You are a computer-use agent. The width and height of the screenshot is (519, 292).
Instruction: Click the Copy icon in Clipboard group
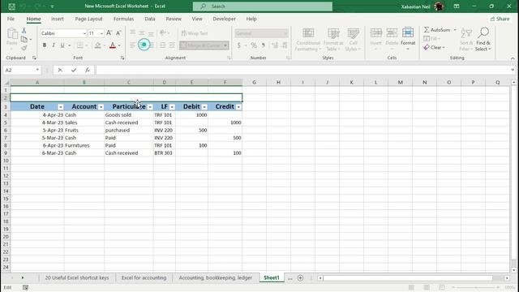coord(24,40)
